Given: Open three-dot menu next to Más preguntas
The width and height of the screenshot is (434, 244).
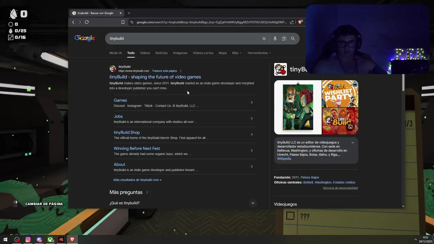Looking at the screenshot, I should tap(147, 192).
